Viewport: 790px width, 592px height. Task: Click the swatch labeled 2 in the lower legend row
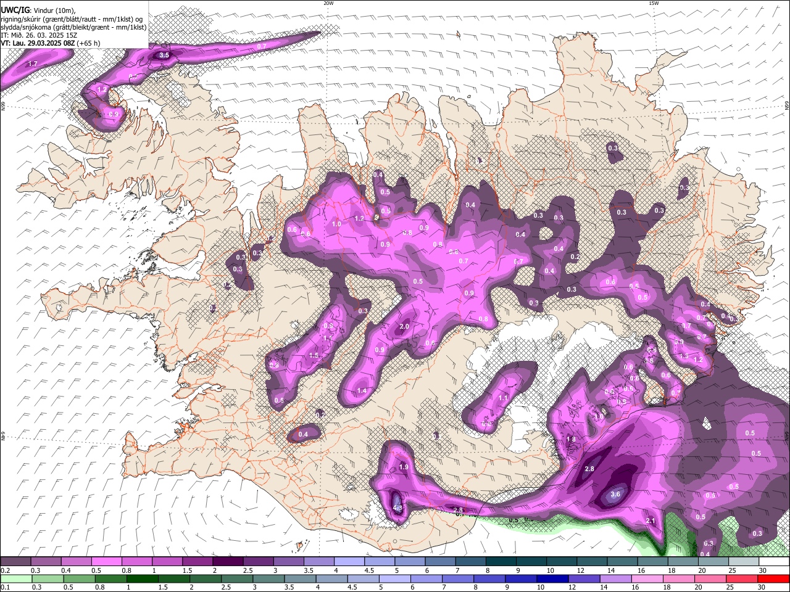point(205,579)
